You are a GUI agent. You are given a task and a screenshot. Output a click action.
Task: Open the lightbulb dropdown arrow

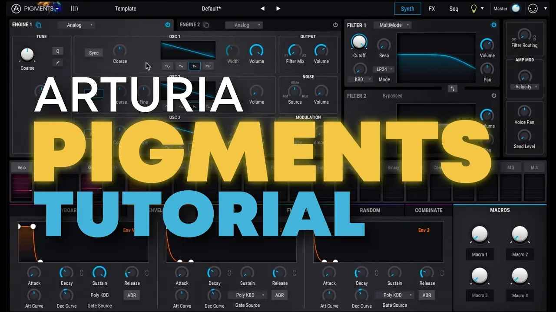pos(482,8)
